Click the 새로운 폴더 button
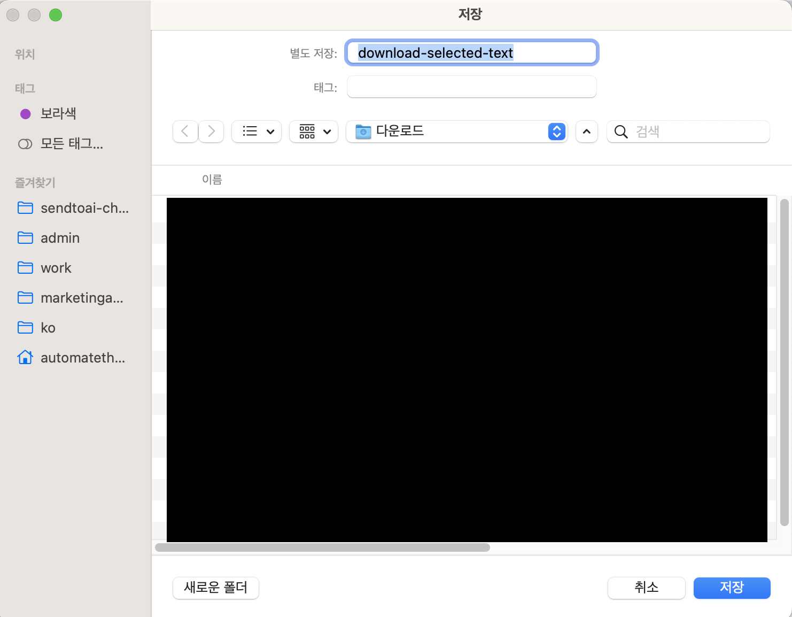This screenshot has width=792, height=617. tap(215, 588)
